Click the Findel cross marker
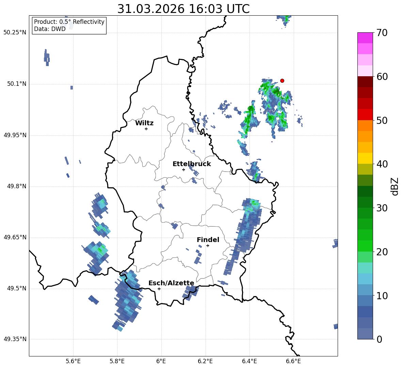403x368 pixels. 208,245
